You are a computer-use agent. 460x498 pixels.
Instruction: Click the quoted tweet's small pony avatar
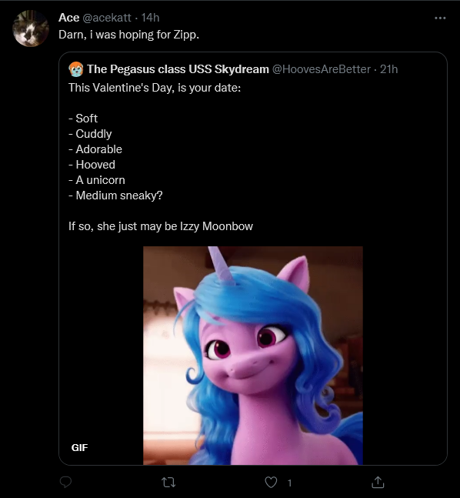click(76, 69)
